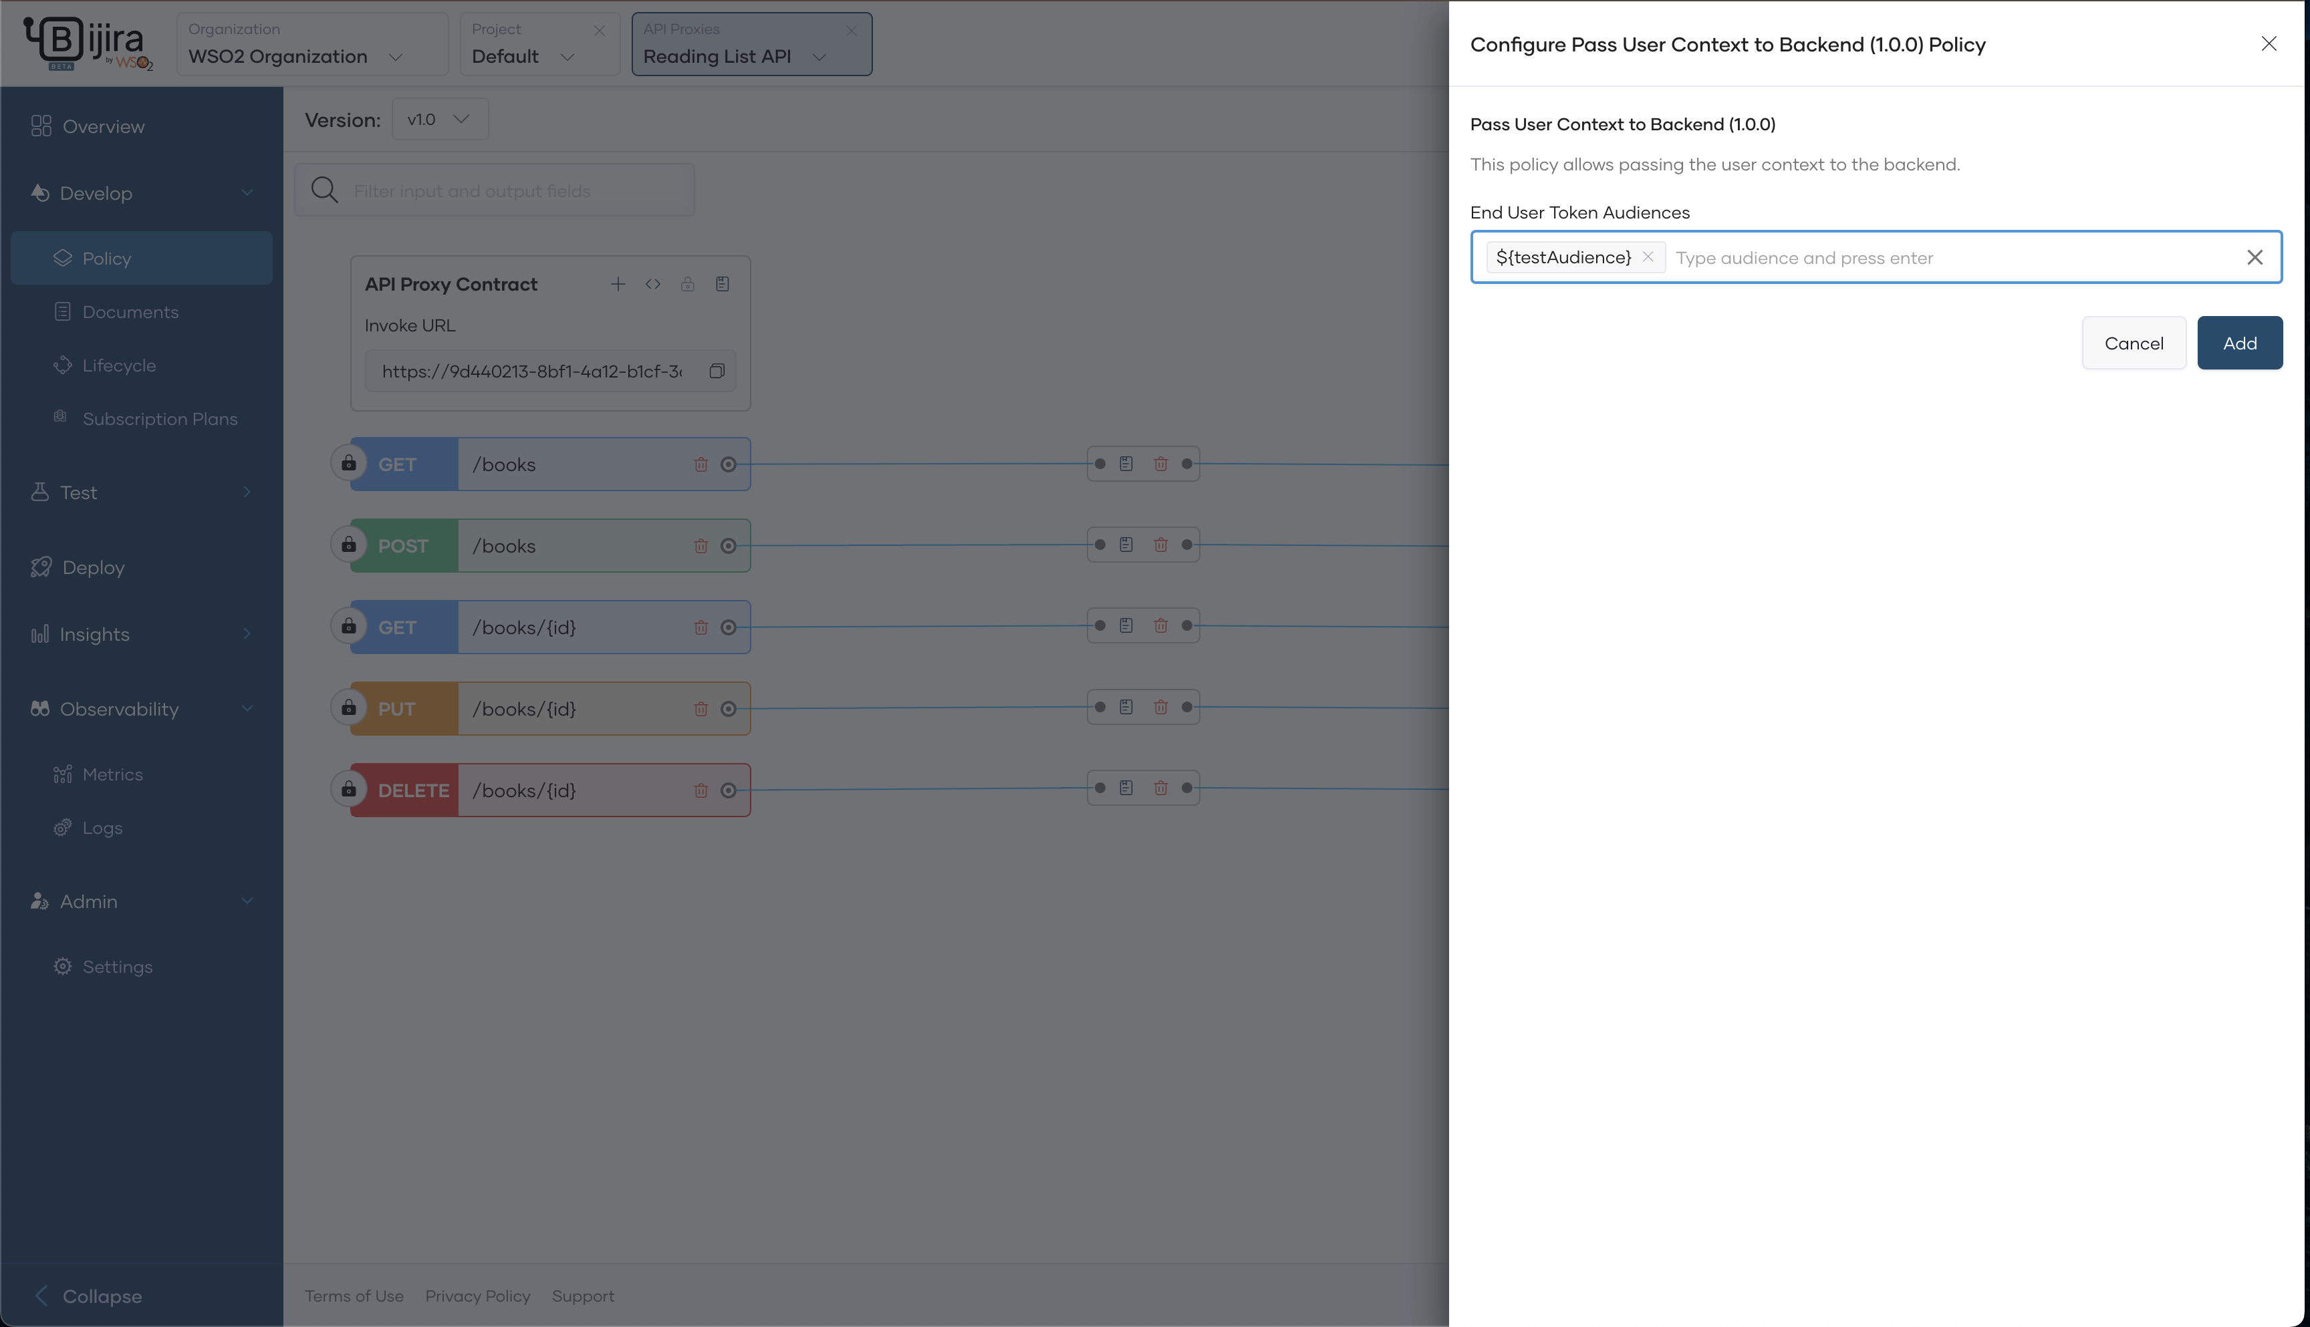Collapse the sidebar with the Collapse arrow
The image size is (2310, 1327).
[x=41, y=1295]
